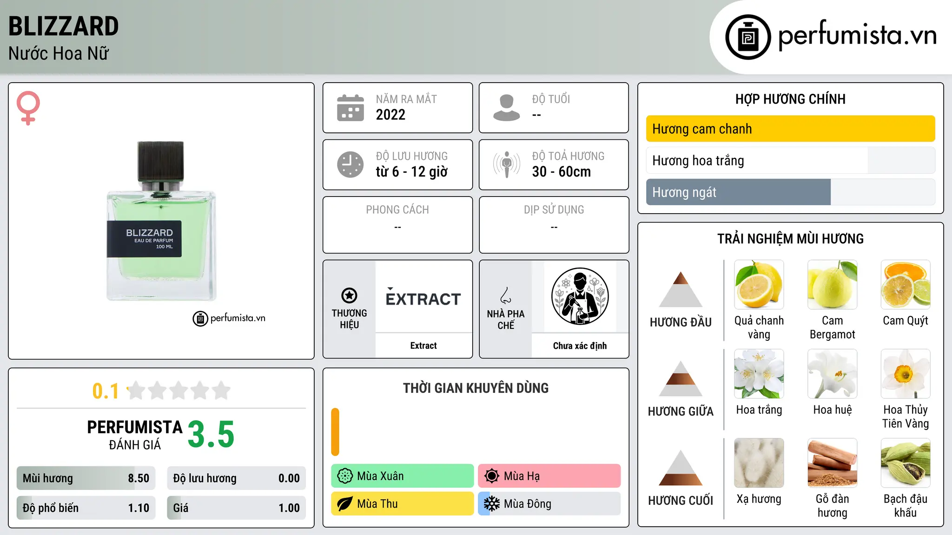
Task: Click the Mùa Xuân flower icon
Action: pos(345,476)
